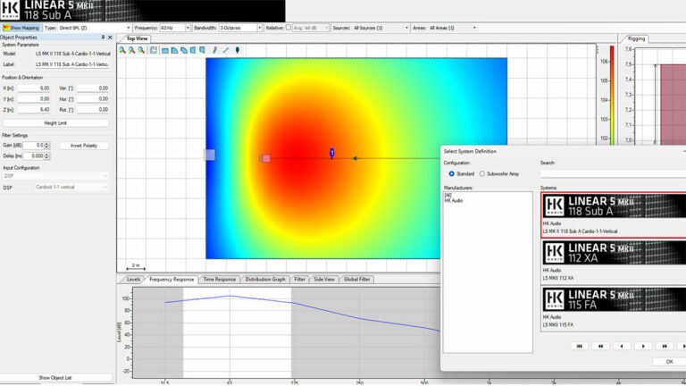Open the Areas dropdown All Areas (1)
This screenshot has width=686, height=386.
pyautogui.click(x=452, y=28)
